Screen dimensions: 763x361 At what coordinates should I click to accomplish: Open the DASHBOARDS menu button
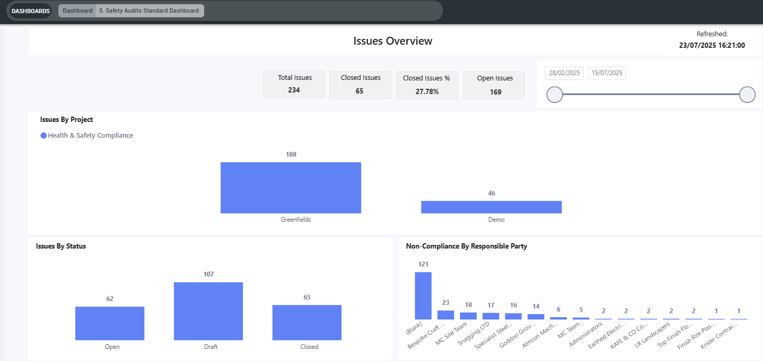(31, 11)
